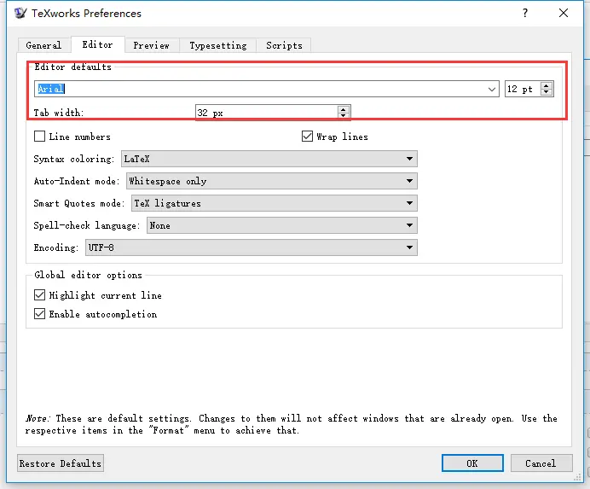
Task: Switch to the General tab
Action: [x=43, y=45]
